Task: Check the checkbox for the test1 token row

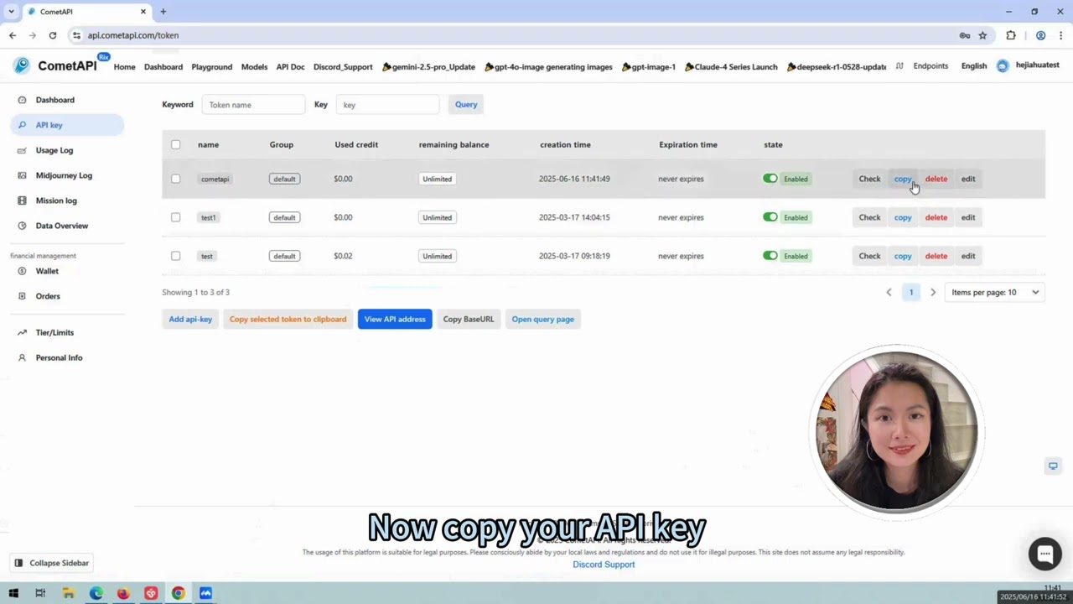Action: tap(175, 217)
